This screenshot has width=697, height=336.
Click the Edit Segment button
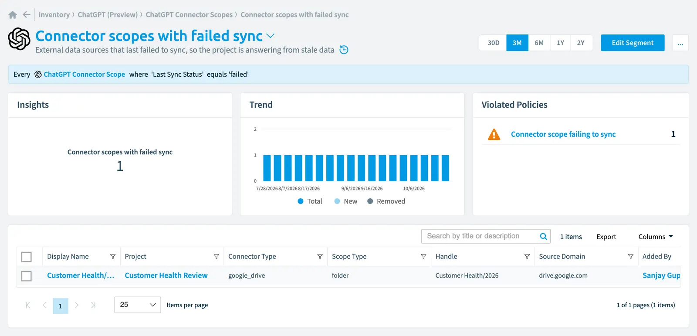click(x=633, y=43)
